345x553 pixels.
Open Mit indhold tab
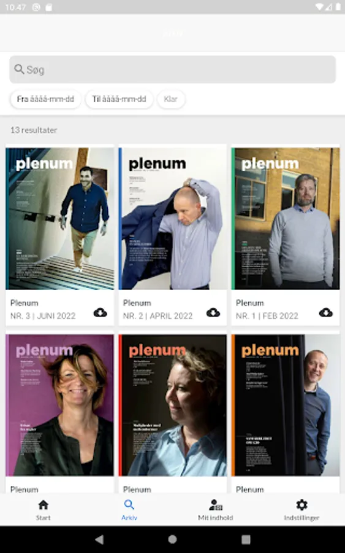(x=215, y=510)
